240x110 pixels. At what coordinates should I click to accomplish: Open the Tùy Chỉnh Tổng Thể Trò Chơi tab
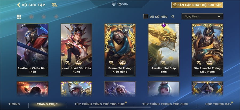100,104
